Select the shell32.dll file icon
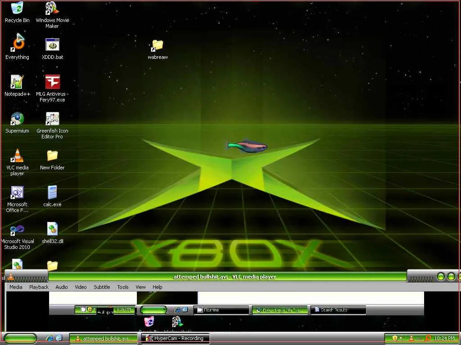The height and width of the screenshot is (345, 461). (x=52, y=233)
